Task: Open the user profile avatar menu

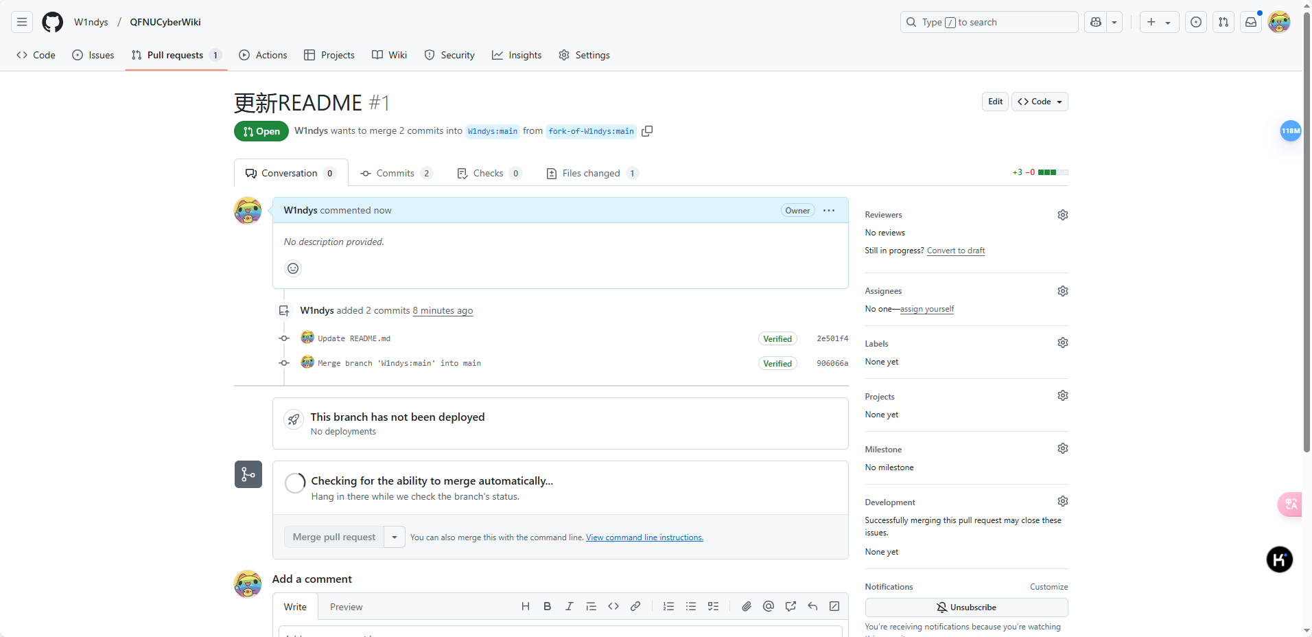Action: pos(1279,22)
